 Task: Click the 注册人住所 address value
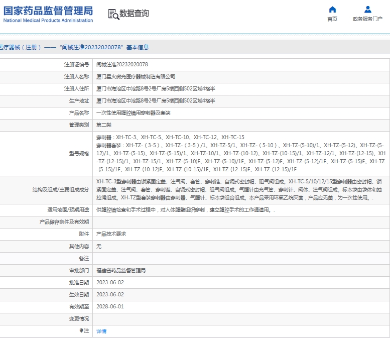(156, 88)
